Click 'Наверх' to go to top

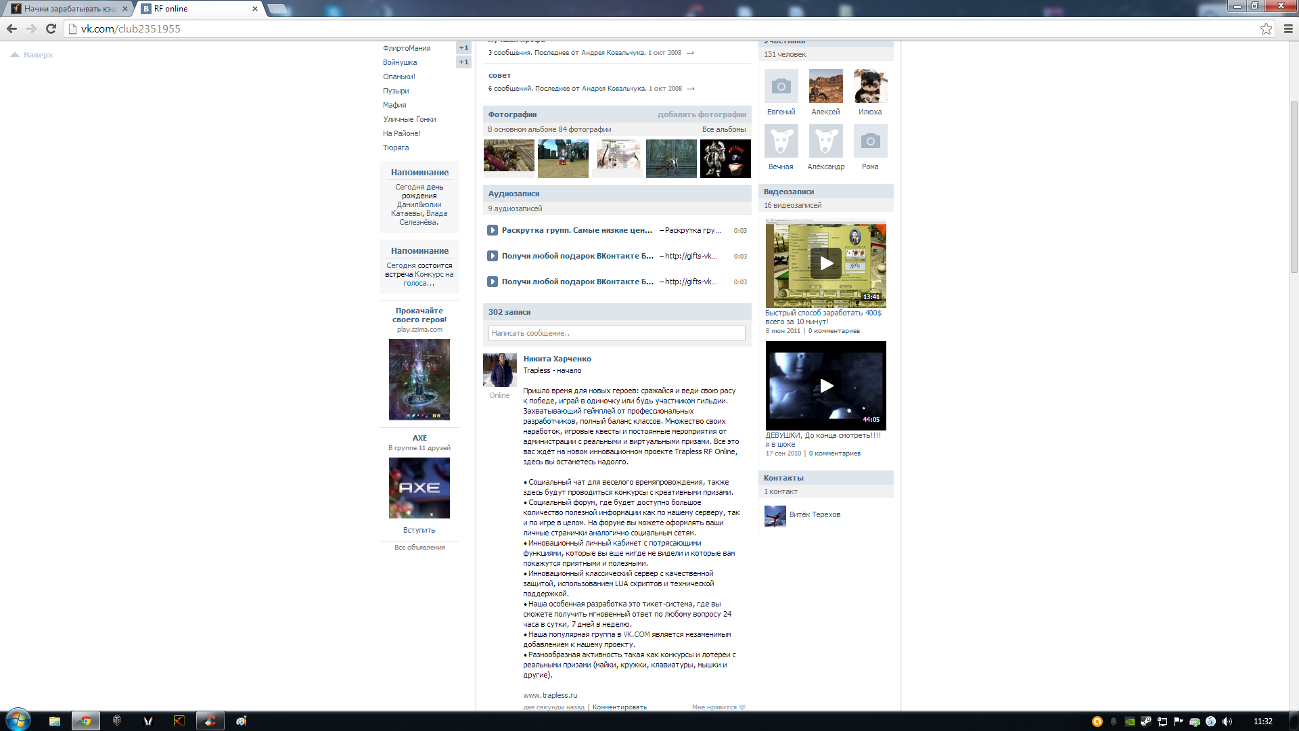(x=32, y=55)
